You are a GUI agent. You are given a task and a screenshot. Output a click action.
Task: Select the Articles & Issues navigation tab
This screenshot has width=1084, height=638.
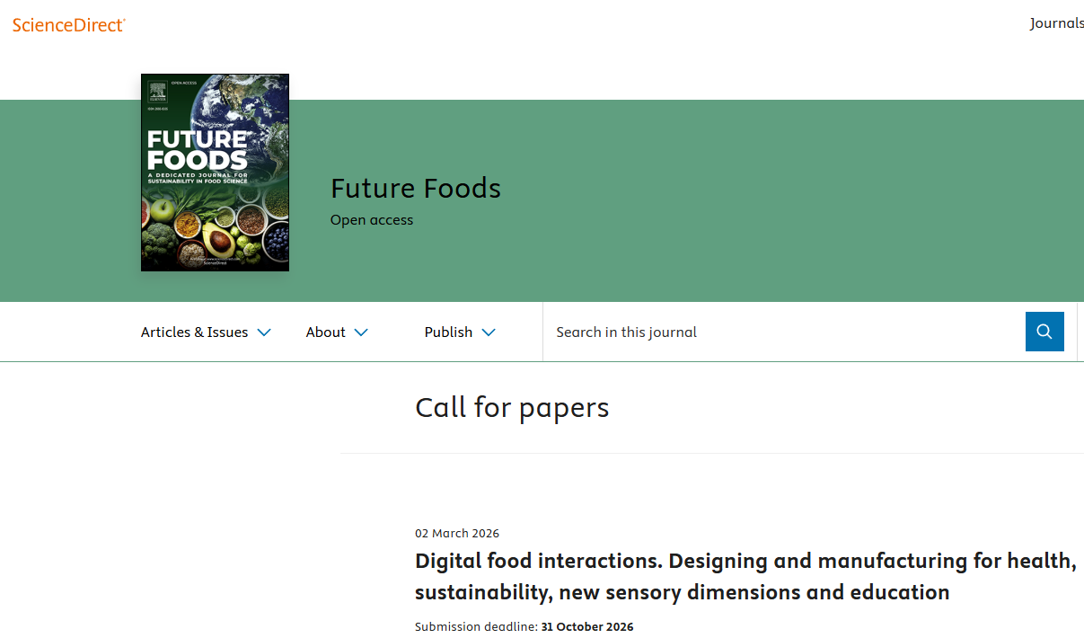point(194,332)
